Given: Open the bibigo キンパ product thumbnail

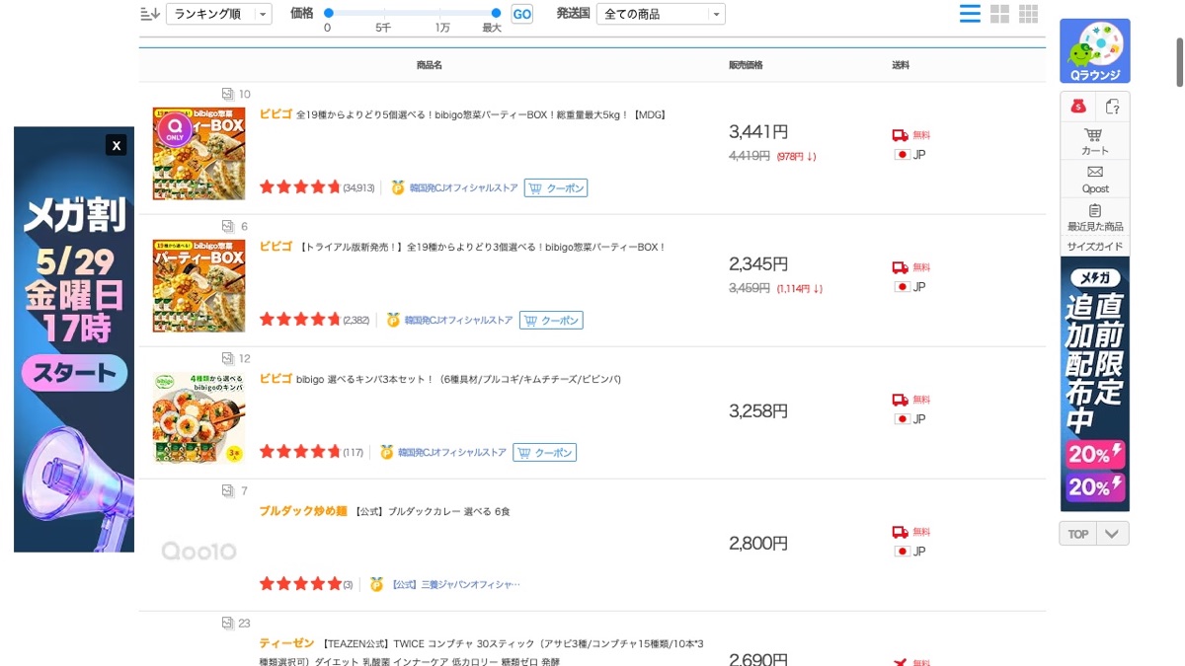Looking at the screenshot, I should [198, 417].
